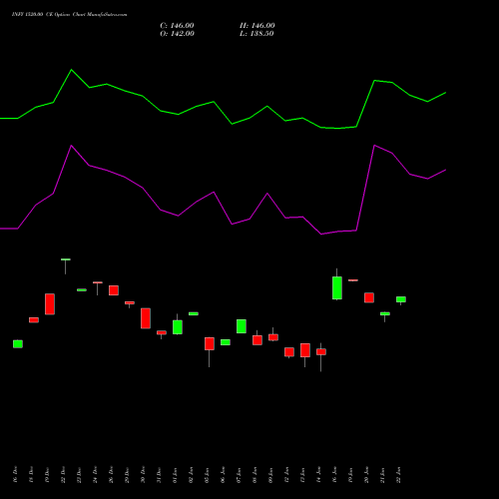Select the 23 Dec date label
Viewport: 499px width, 499px height.
point(79,475)
